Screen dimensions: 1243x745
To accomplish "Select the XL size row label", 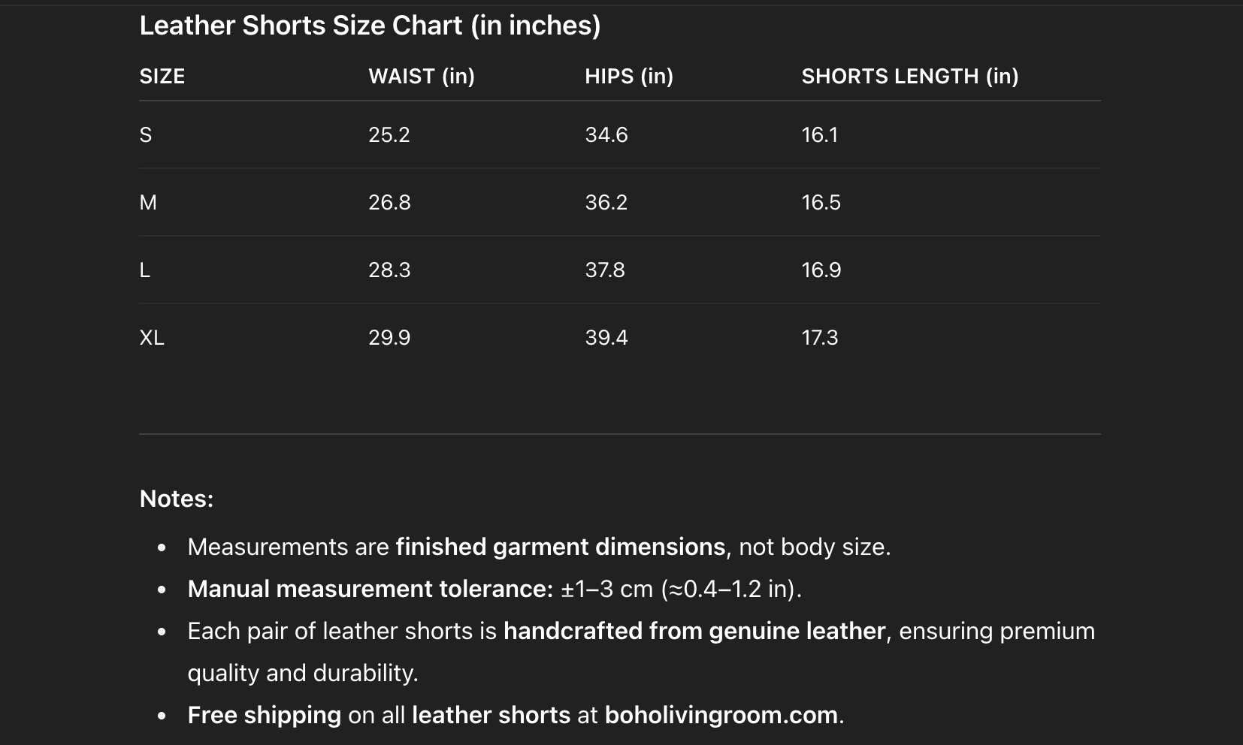I will coord(152,338).
